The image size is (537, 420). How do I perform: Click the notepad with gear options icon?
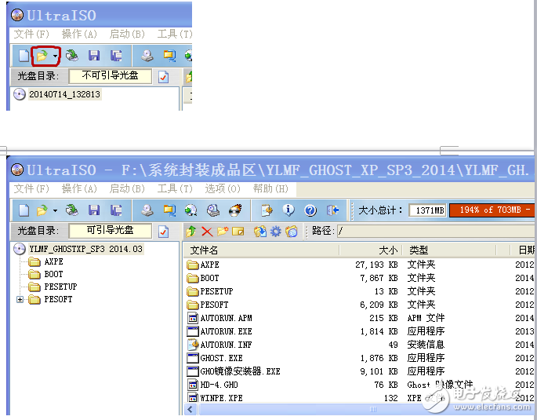click(x=267, y=210)
